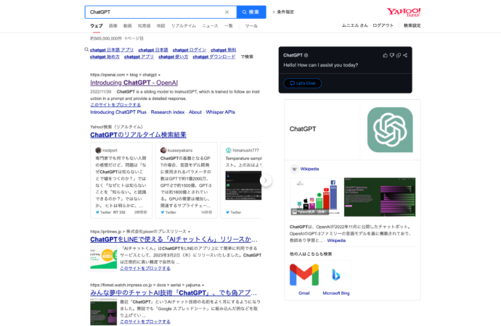The width and height of the screenshot is (501, 326).
Task: Open 検索設定 search settings
Action: point(412,25)
